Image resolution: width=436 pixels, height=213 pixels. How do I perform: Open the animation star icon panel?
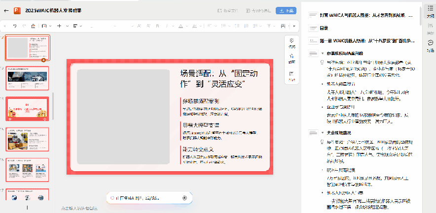(x=291, y=59)
